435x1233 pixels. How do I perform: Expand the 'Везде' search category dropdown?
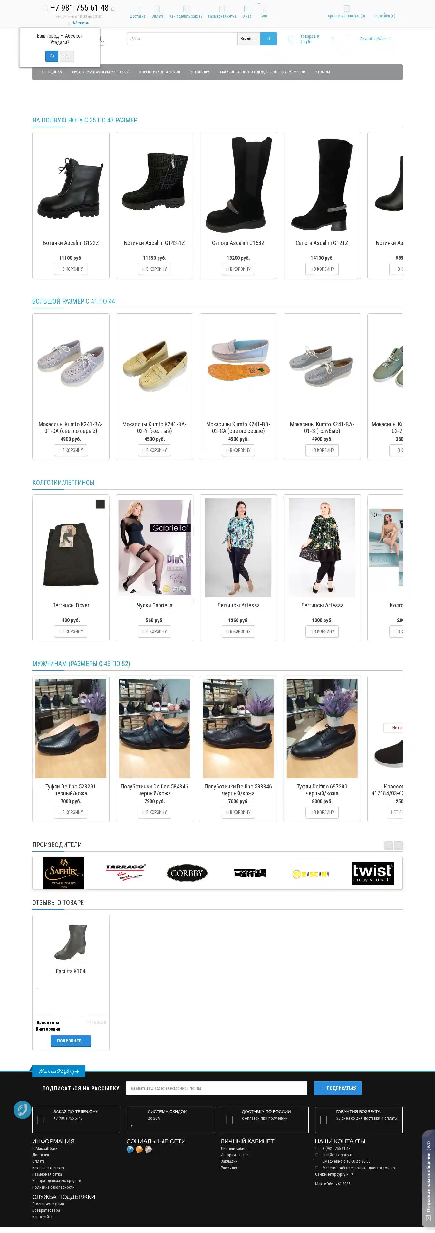coord(249,39)
